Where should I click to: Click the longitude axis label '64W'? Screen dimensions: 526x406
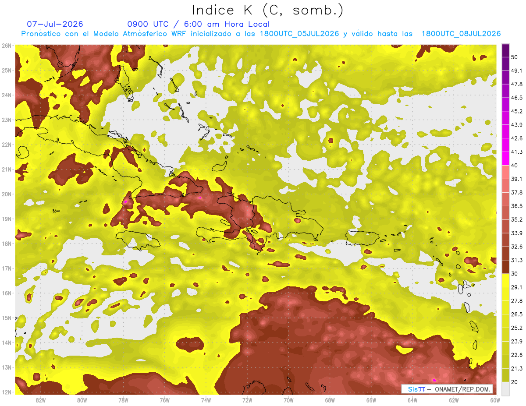(x=412, y=400)
